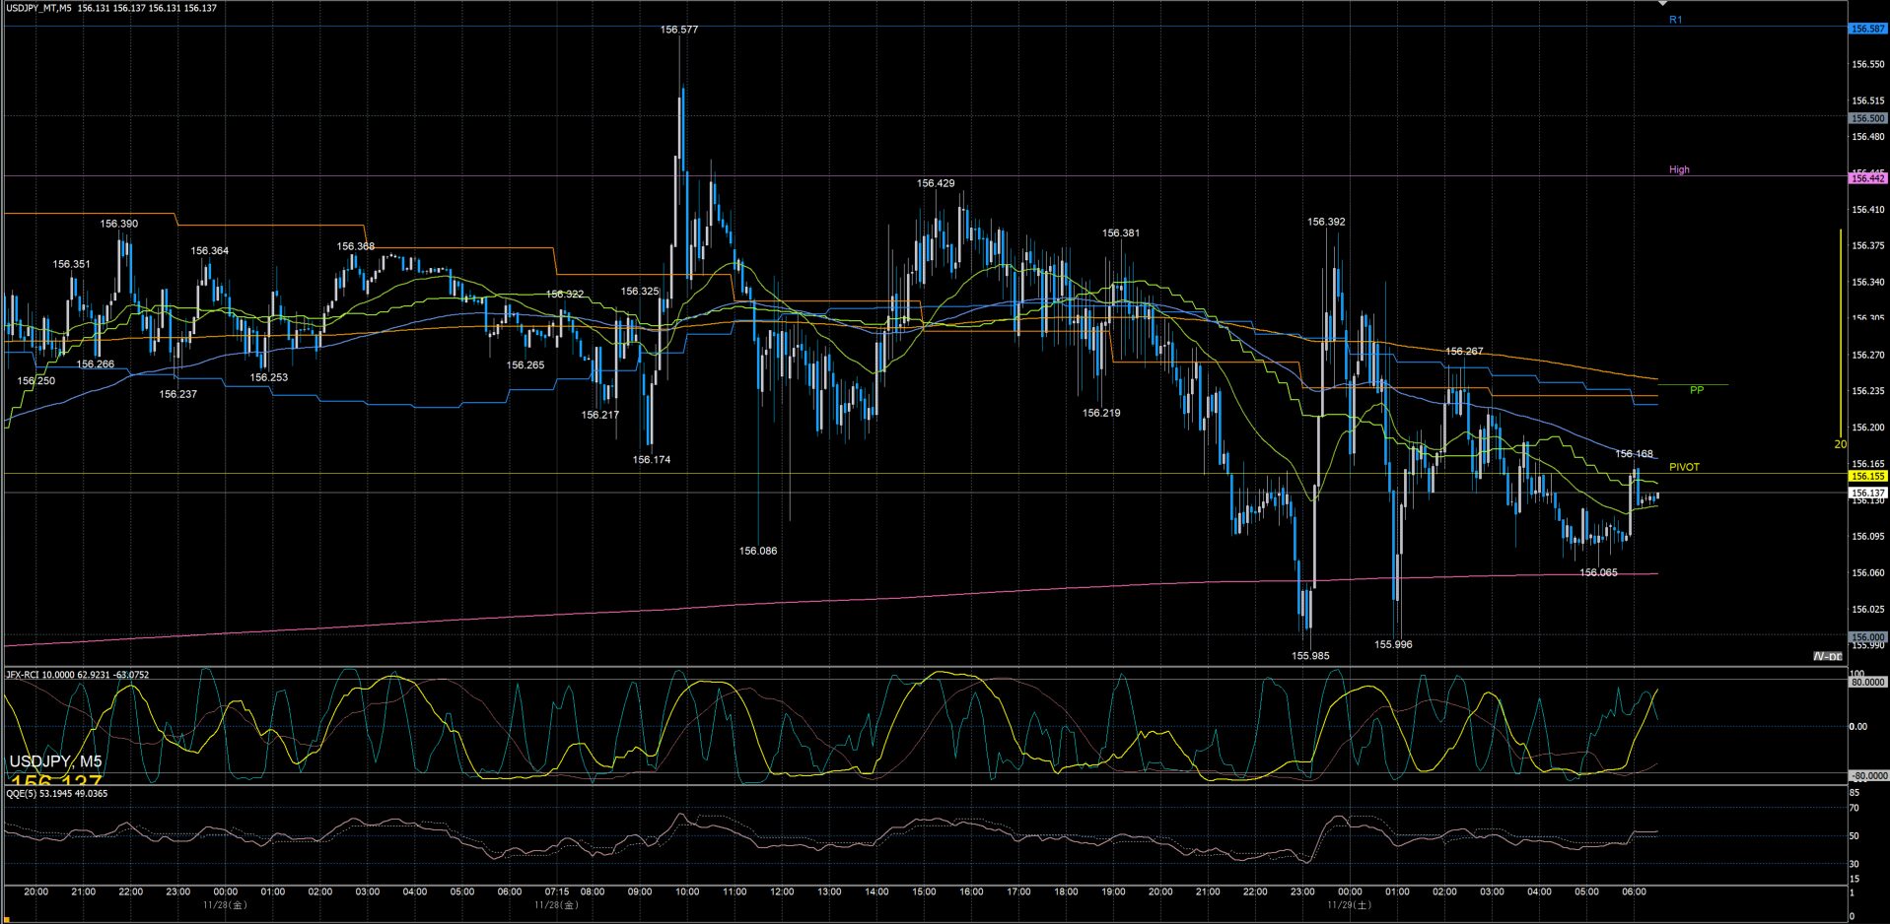Click the yellow 156.155 pivot price tag

click(1867, 476)
